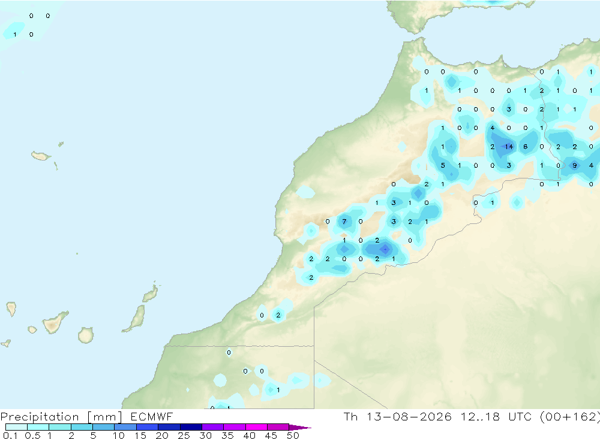Click the 0.1–0.5 mm legend color swatch
600x439 pixels.
[x=16, y=427]
